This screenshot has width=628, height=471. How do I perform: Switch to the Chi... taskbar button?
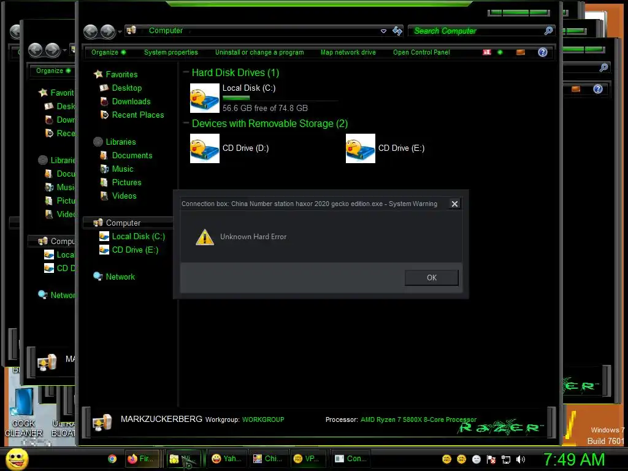(x=269, y=459)
